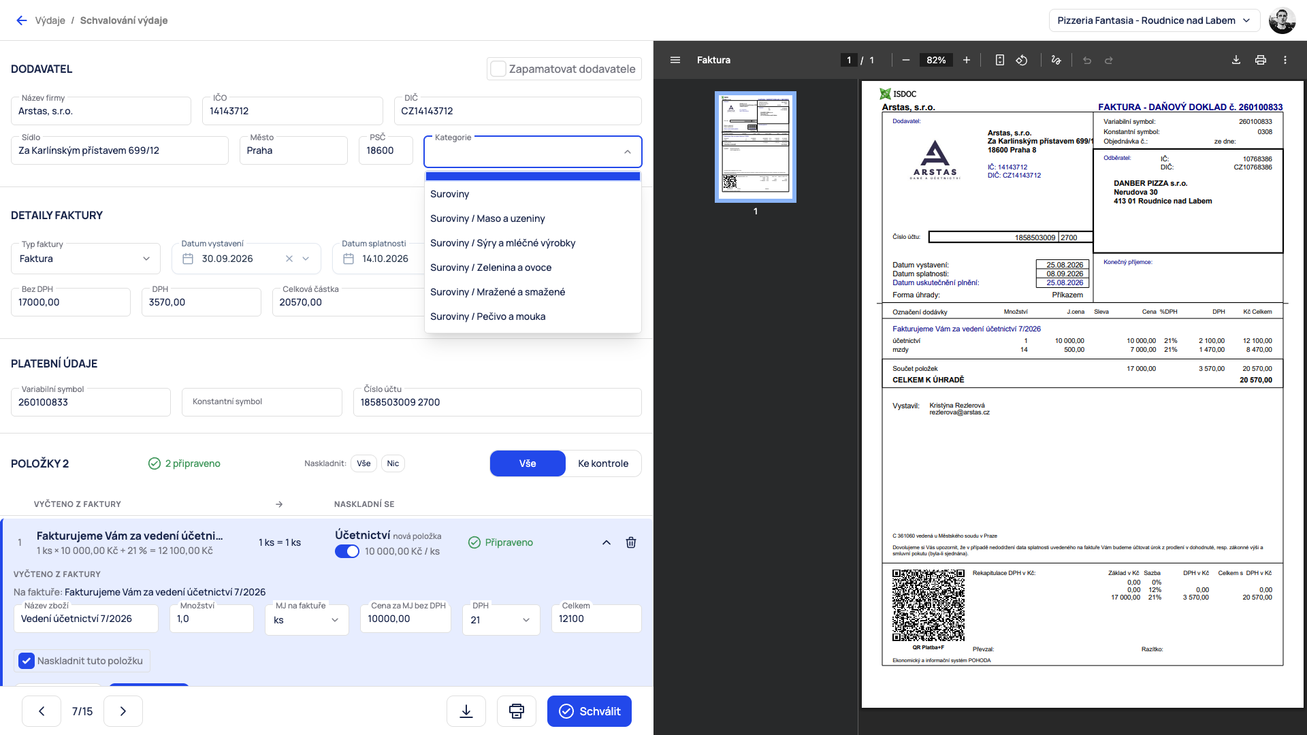
Task: Delete item 1 with trash icon
Action: (631, 542)
